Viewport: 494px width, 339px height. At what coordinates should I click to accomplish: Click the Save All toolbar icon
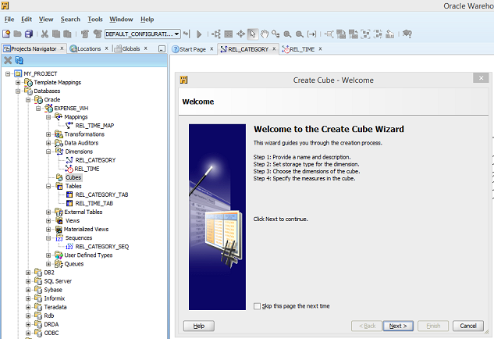[x=29, y=34]
